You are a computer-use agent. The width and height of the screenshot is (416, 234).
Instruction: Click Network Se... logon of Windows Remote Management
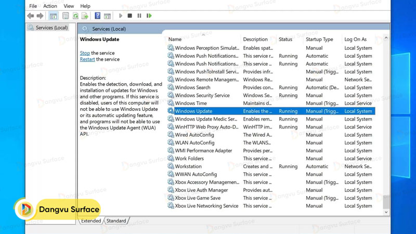pyautogui.click(x=358, y=80)
